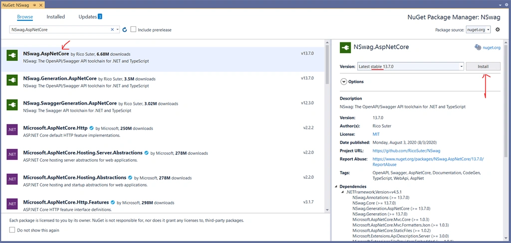The width and height of the screenshot is (511, 243).
Task: Toggle Include prerelease checkbox
Action: (133, 29)
